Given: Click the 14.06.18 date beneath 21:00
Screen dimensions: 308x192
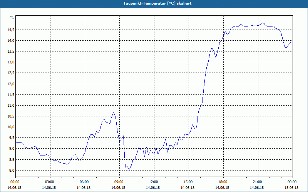Looking at the screenshot, I should (257, 188).
